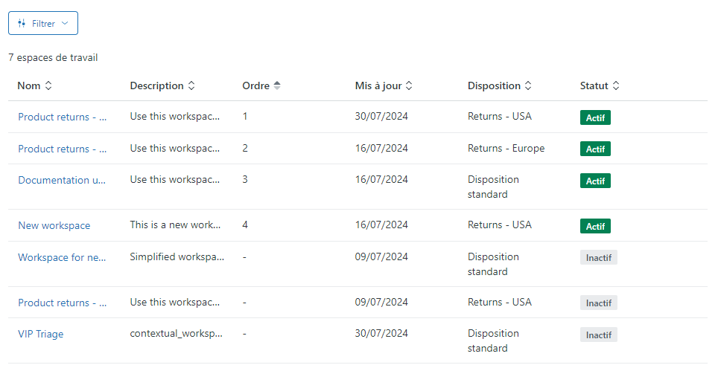Image resolution: width=721 pixels, height=365 pixels.
Task: Open Product returns workspace with order 2
Action: click(62, 149)
